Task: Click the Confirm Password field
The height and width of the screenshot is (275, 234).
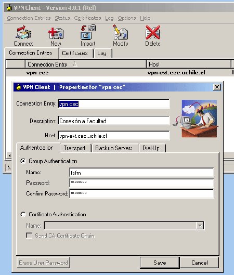Action: pyautogui.click(x=142, y=193)
